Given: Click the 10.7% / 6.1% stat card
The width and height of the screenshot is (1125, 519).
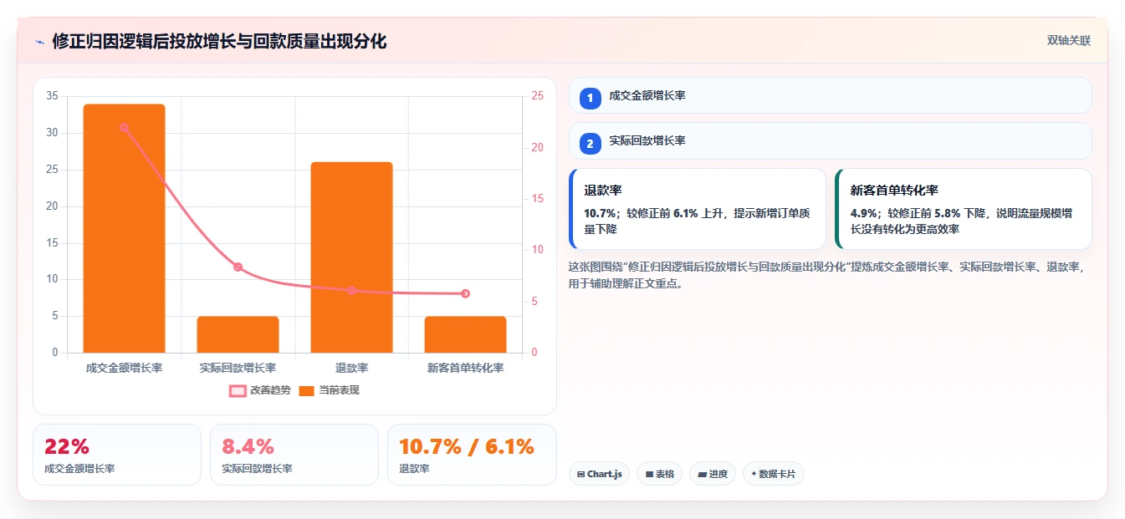Looking at the screenshot, I should click(x=472, y=455).
